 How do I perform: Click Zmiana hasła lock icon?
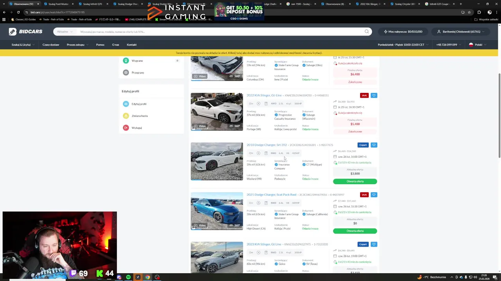(126, 116)
